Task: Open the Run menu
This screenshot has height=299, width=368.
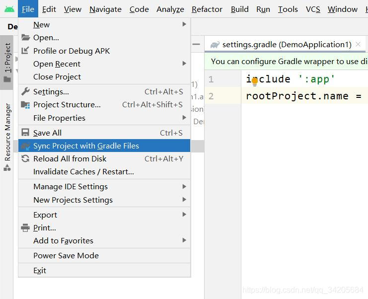Action: (x=263, y=9)
